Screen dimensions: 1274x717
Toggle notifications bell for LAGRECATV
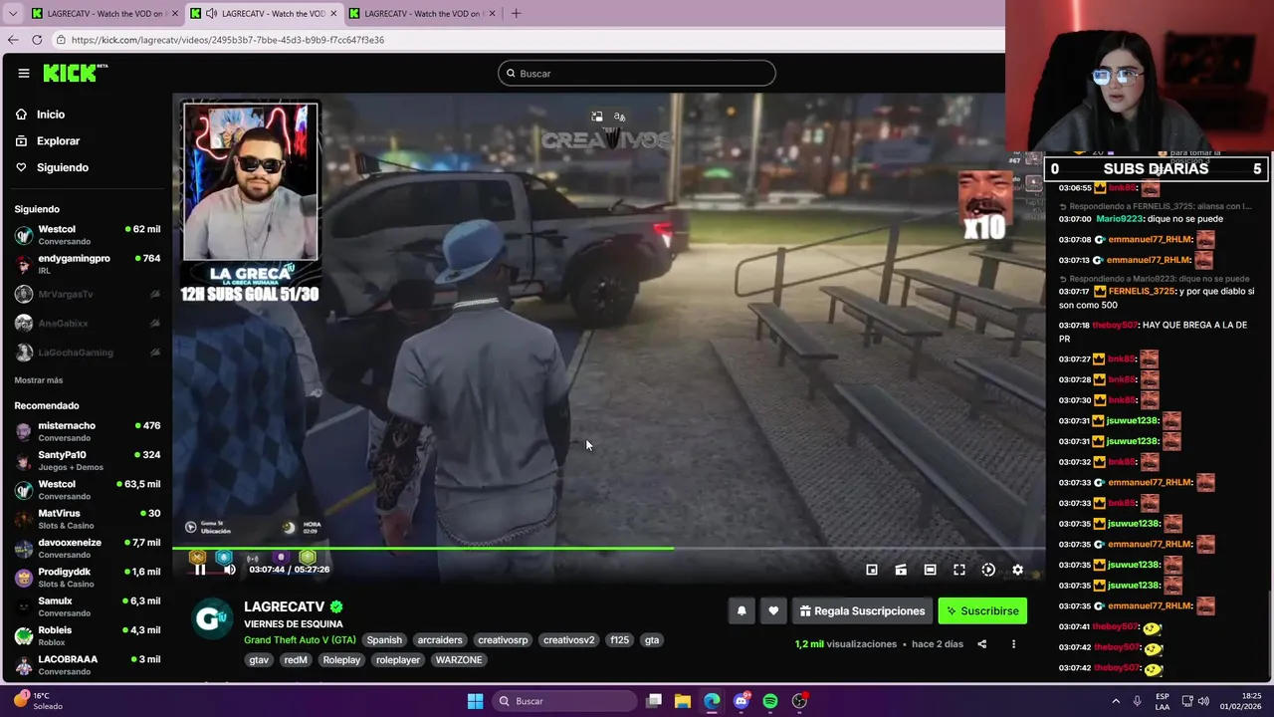pos(742,611)
